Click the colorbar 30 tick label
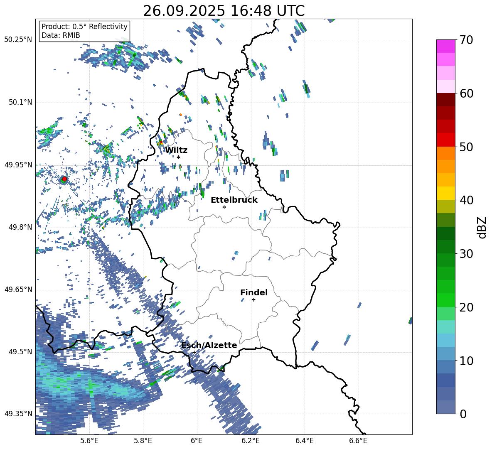 click(x=467, y=254)
